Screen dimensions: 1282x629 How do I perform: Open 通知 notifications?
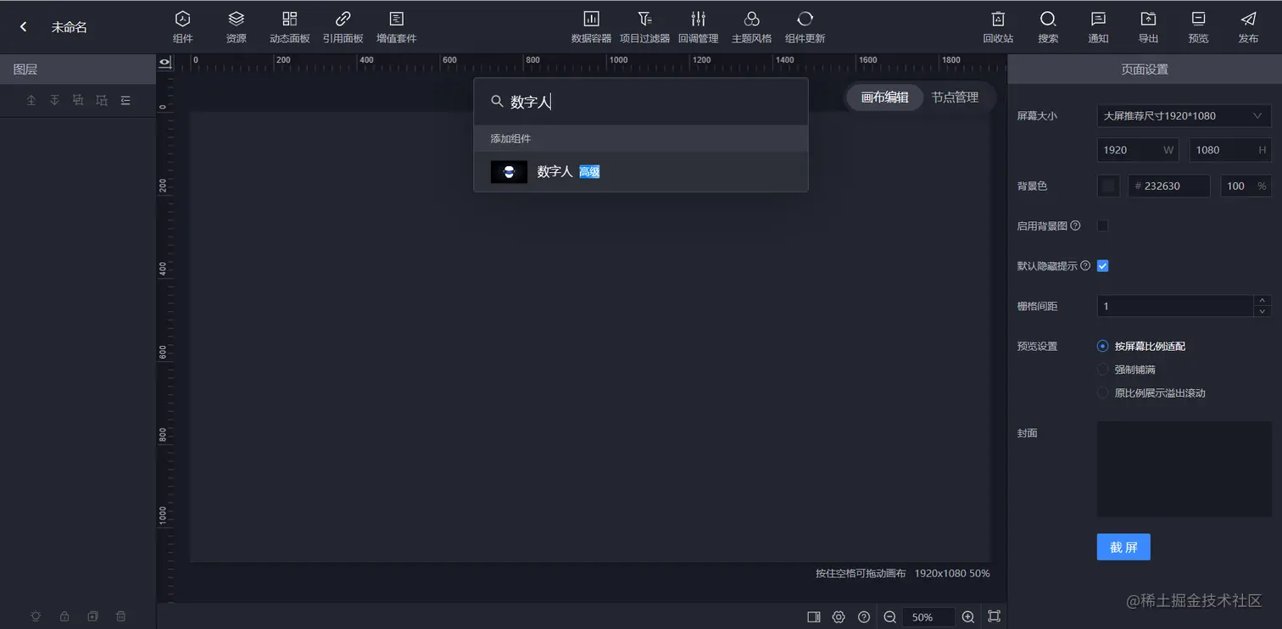coord(1098,26)
